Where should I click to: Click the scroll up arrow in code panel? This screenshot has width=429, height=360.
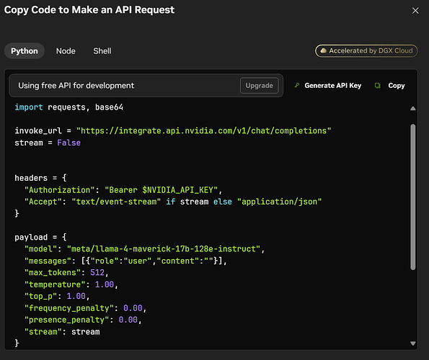(x=413, y=109)
